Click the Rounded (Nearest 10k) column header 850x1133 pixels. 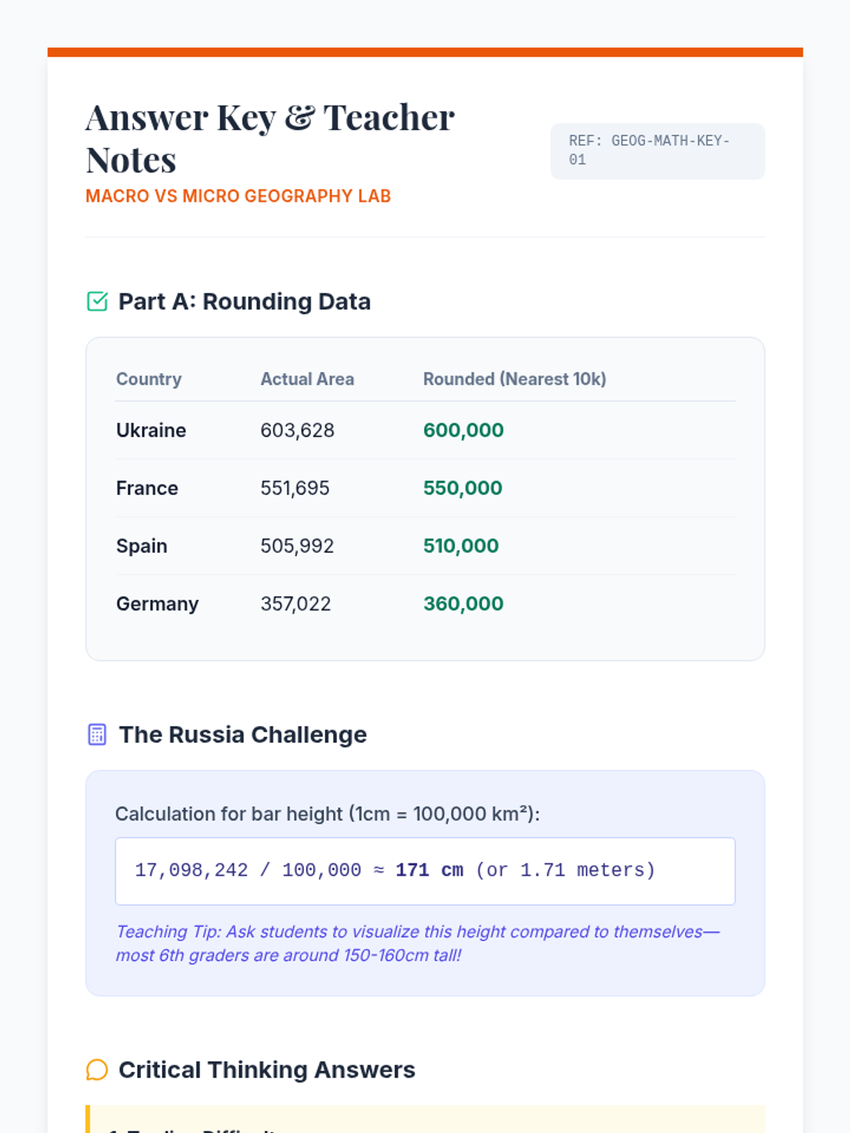coord(514,380)
